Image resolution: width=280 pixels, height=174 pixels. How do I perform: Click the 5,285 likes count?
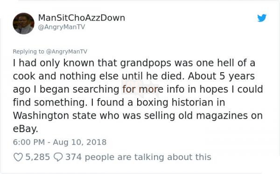coord(37,157)
